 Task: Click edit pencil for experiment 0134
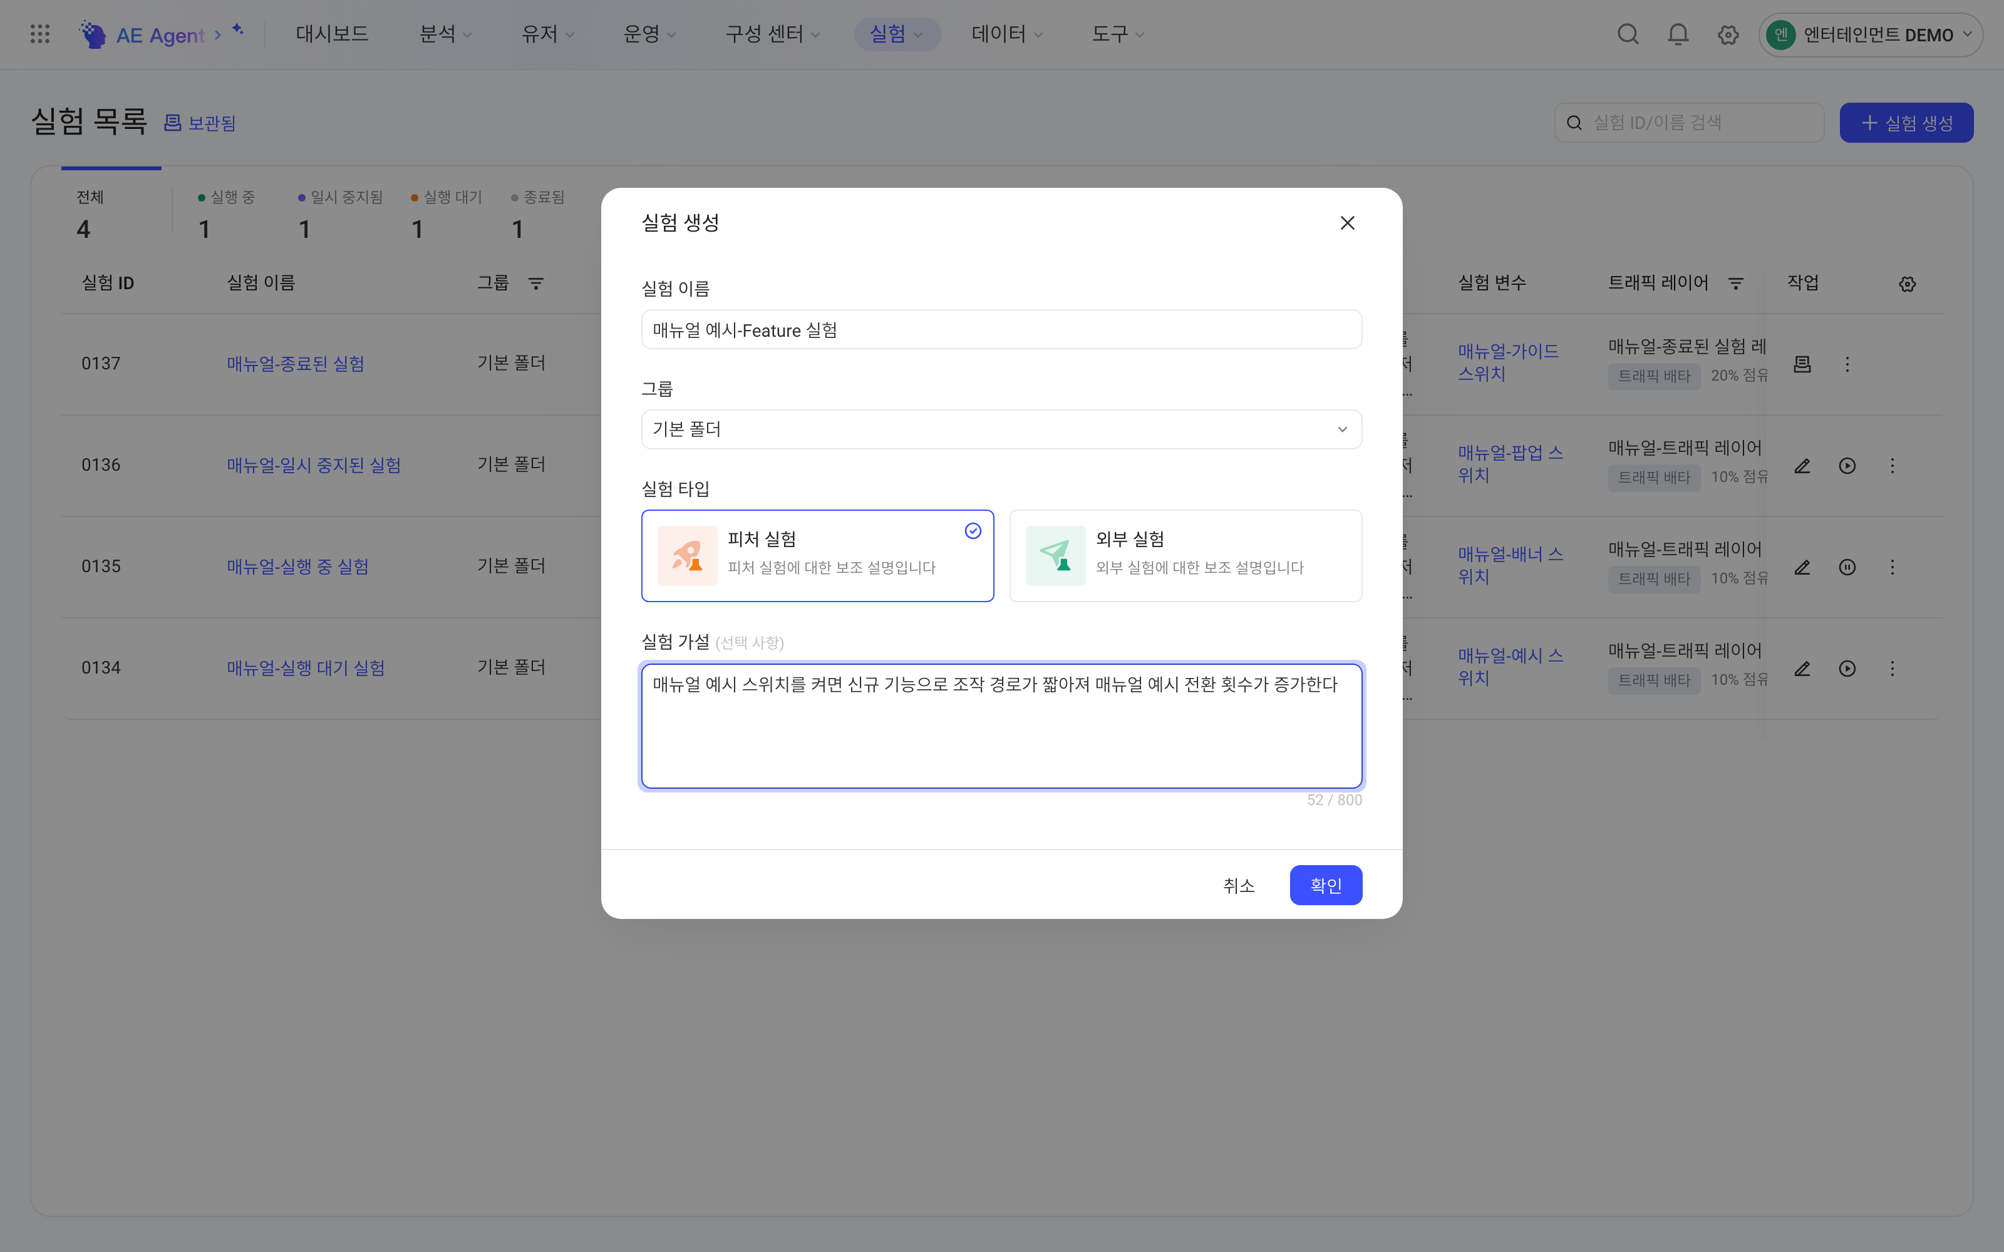[1802, 668]
